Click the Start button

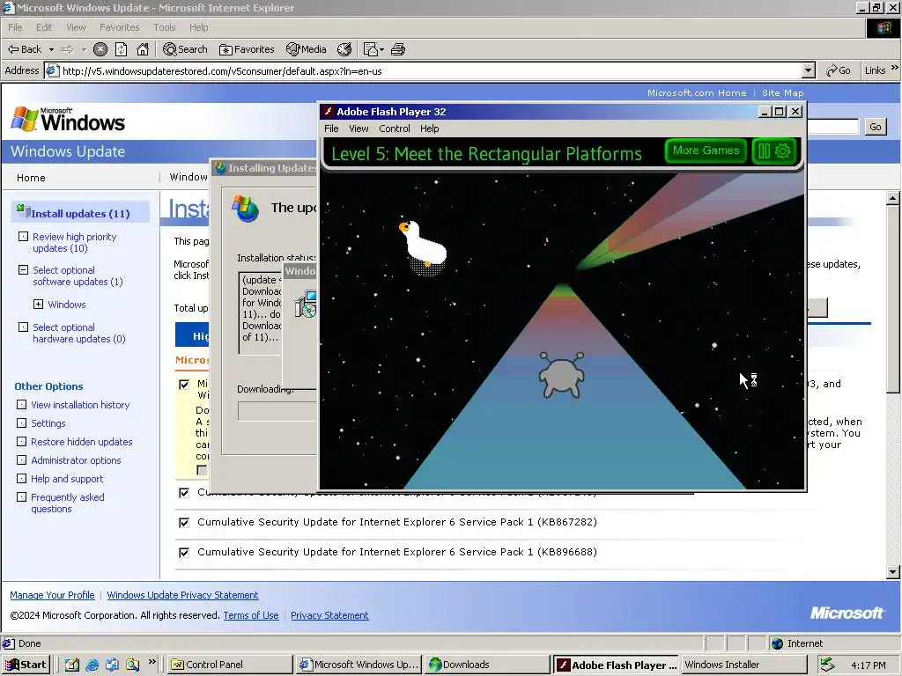tap(26, 665)
